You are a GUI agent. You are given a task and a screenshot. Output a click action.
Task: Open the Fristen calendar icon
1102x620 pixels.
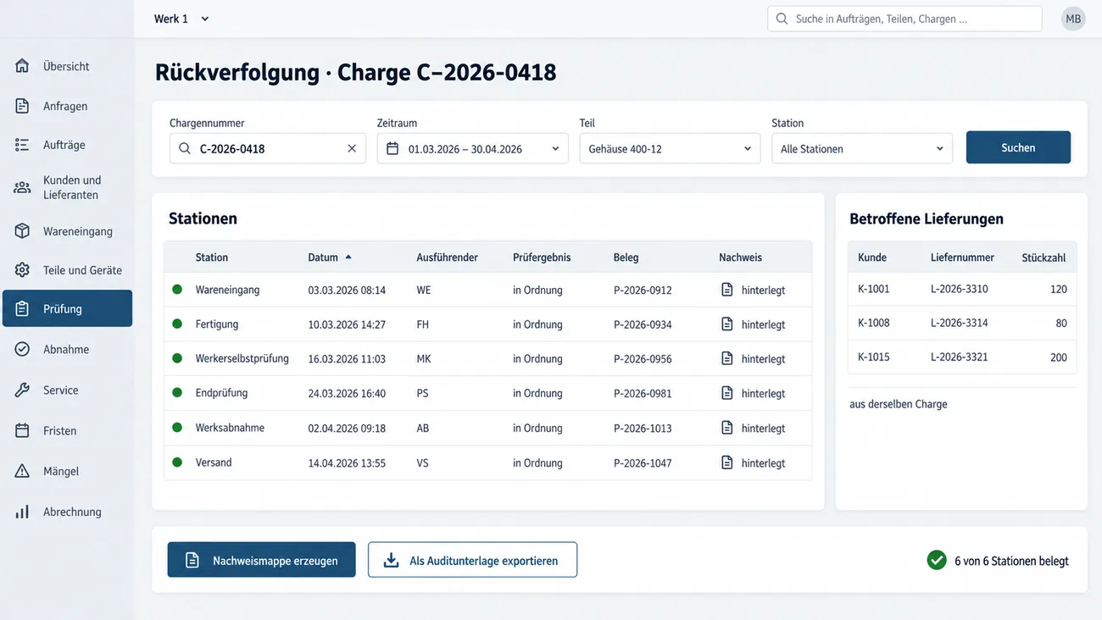(x=22, y=431)
